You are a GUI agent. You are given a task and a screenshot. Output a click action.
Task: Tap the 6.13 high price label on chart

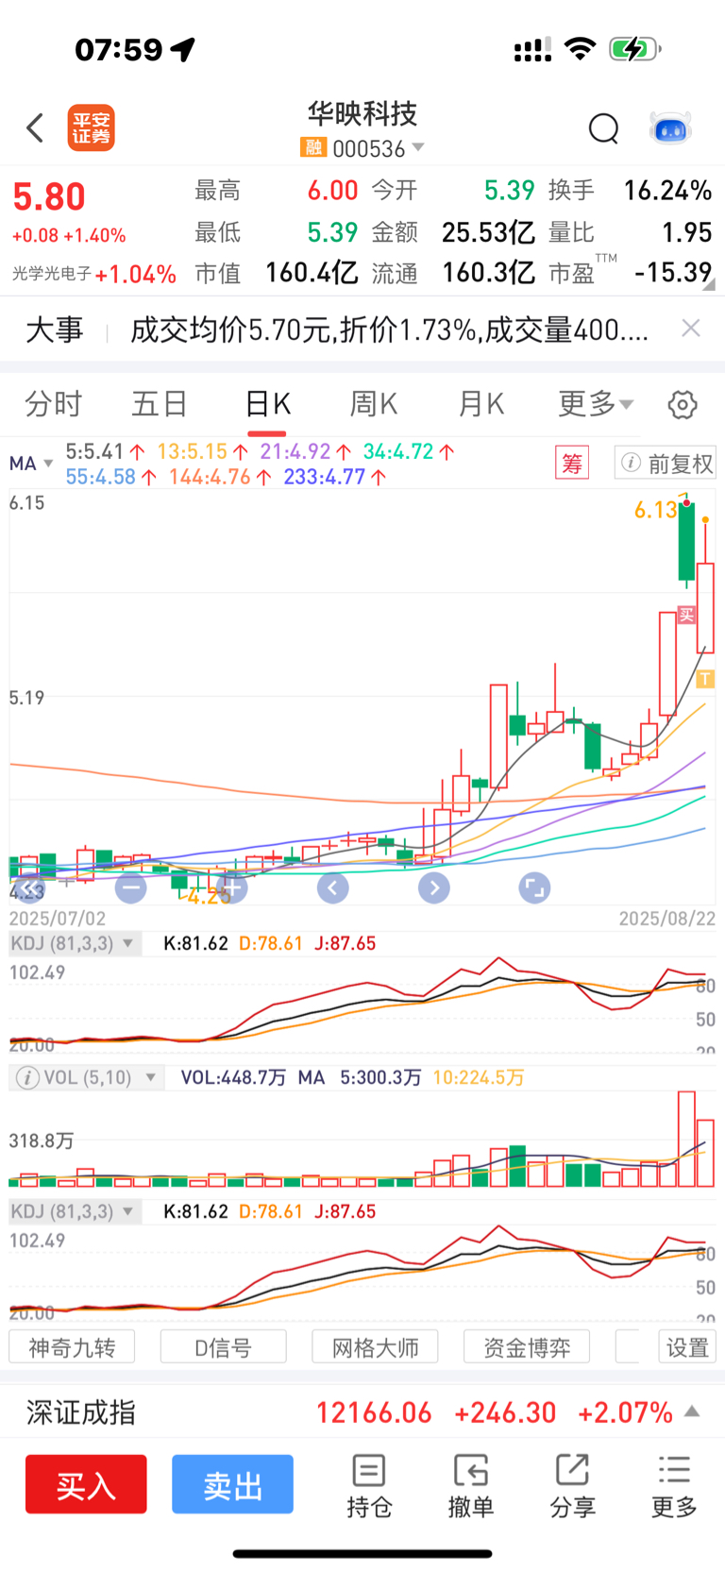(x=656, y=510)
